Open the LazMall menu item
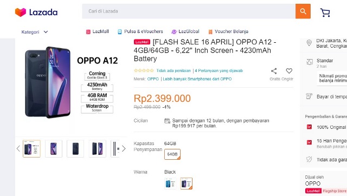This screenshot has height=196, width=347. pos(98,31)
